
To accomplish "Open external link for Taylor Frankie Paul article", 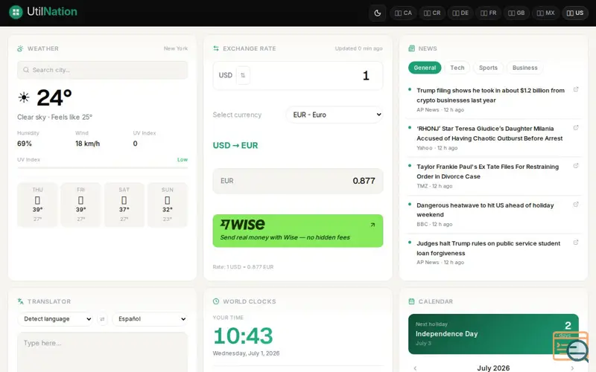I will tap(576, 166).
